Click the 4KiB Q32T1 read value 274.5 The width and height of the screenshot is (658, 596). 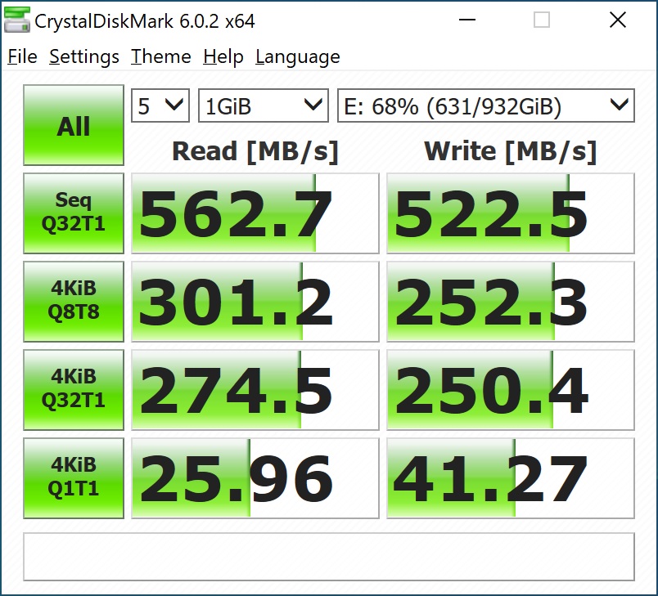pos(255,390)
